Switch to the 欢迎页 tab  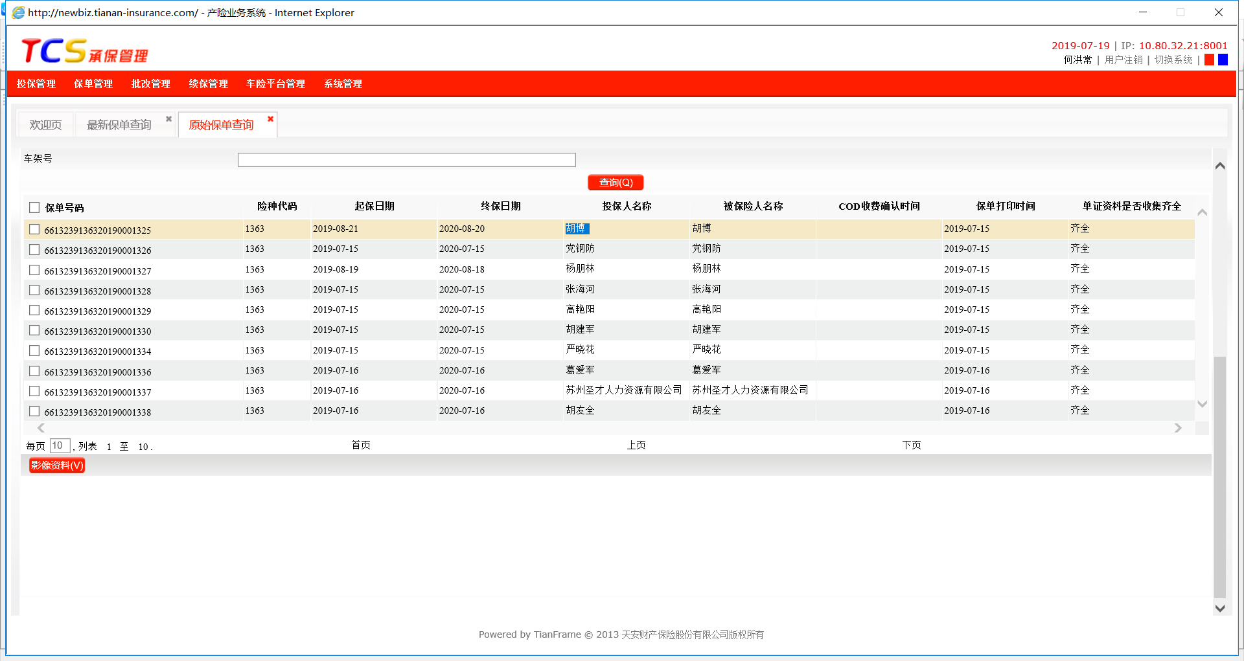(45, 125)
